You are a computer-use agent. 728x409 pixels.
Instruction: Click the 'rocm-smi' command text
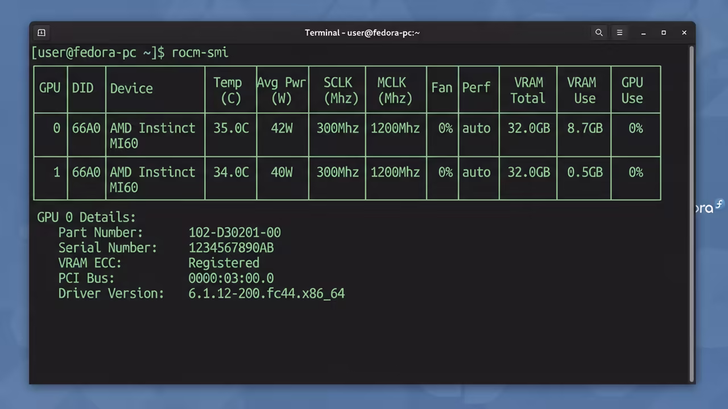click(x=200, y=53)
